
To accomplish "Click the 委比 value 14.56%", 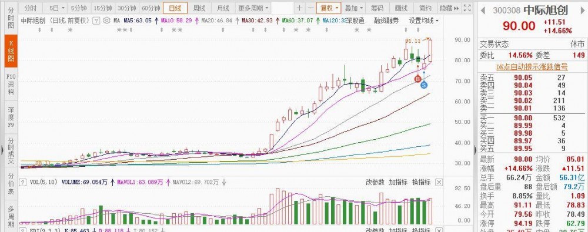I will click(520, 55).
